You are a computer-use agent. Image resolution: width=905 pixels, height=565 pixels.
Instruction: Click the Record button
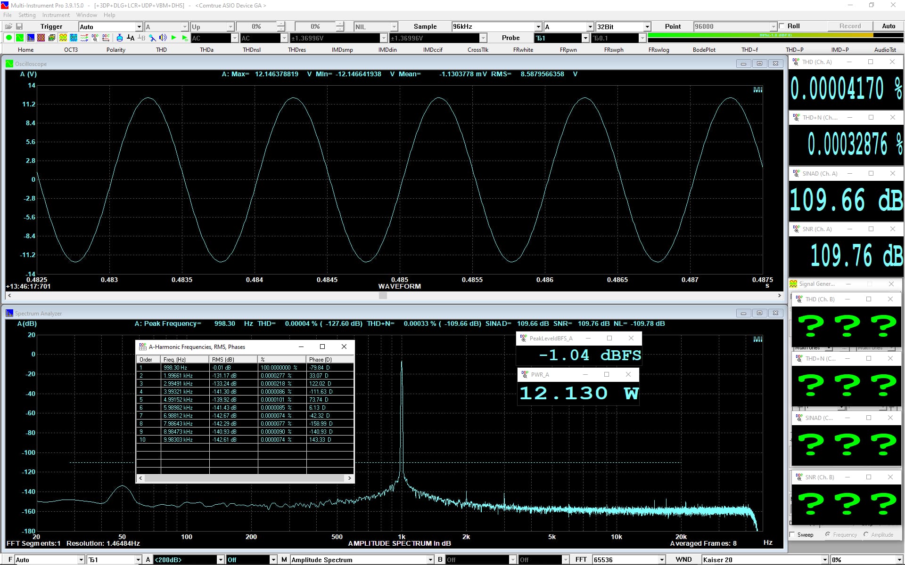point(850,26)
